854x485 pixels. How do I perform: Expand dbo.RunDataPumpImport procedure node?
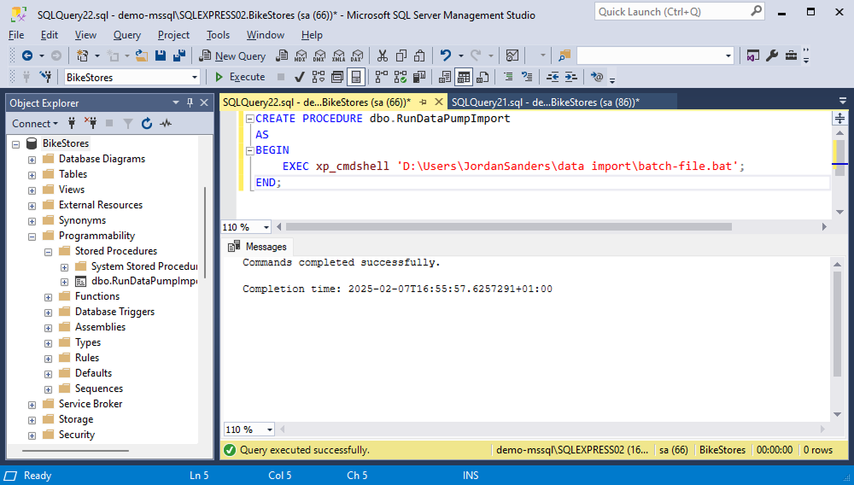(x=64, y=282)
